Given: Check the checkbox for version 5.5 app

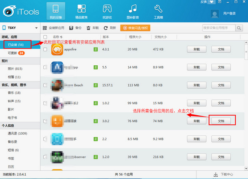Looking at the screenshot, I should 45,67.
